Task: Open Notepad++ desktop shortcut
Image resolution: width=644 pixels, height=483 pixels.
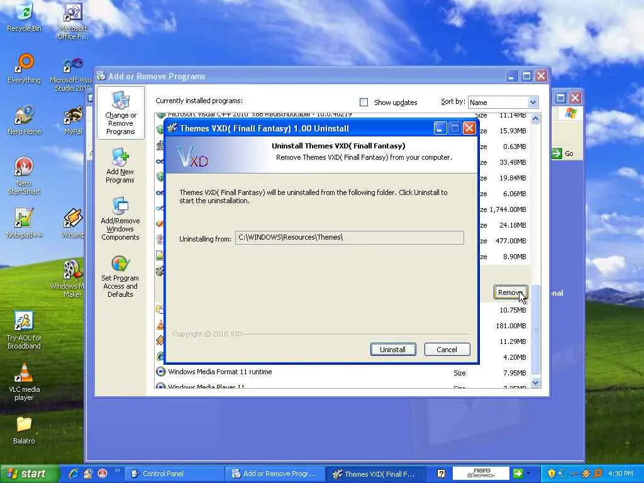Action: coord(25,224)
